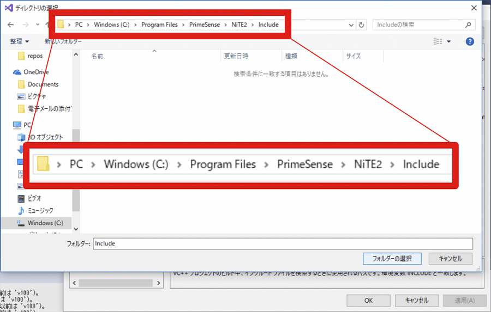This screenshot has width=491, height=312.
Task: Click PC in the upper address bar
Action: [79, 25]
